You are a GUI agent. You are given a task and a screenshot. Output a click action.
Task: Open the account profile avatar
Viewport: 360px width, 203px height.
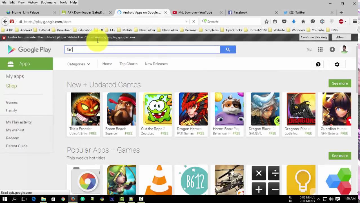click(x=344, y=49)
